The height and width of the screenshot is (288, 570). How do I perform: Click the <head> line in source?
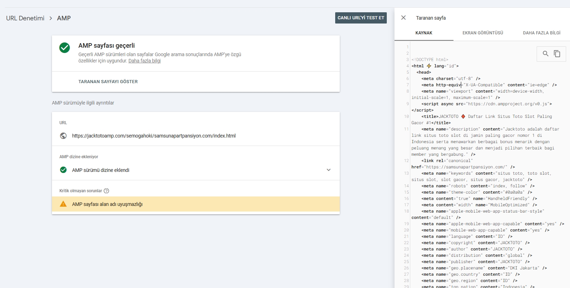click(x=424, y=72)
